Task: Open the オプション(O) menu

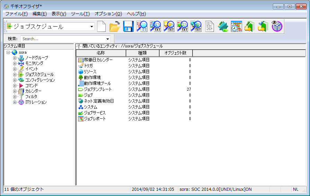Action: pyautogui.click(x=108, y=14)
